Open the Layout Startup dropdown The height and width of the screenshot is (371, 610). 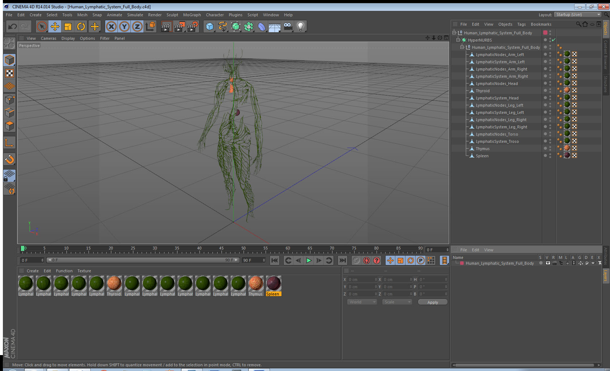coord(578,14)
